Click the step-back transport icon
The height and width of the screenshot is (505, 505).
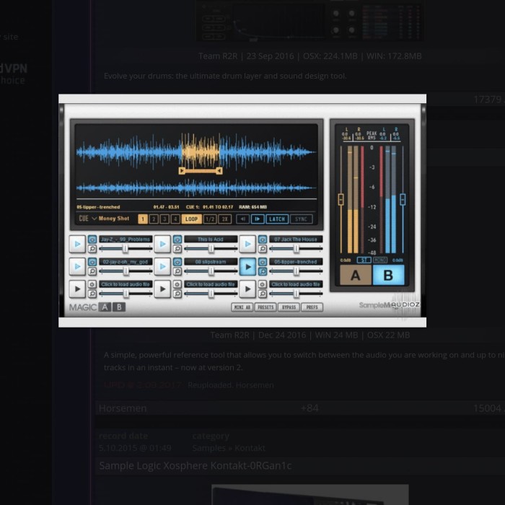242,219
